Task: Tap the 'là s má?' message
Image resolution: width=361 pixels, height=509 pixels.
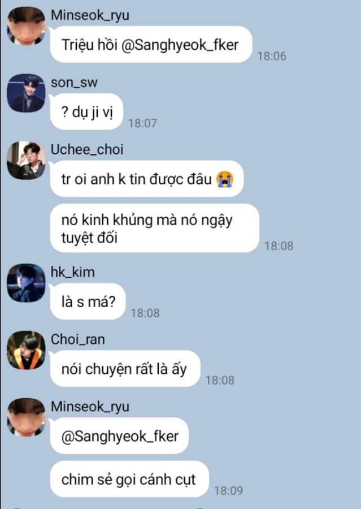Action: click(88, 301)
